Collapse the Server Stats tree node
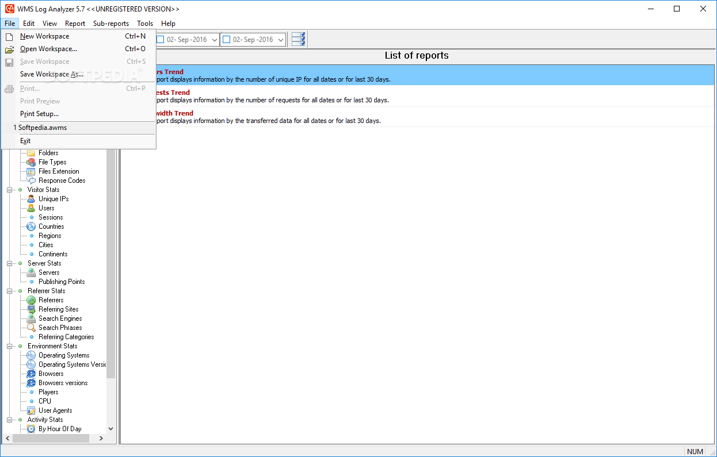This screenshot has width=717, height=457. pos(10,263)
